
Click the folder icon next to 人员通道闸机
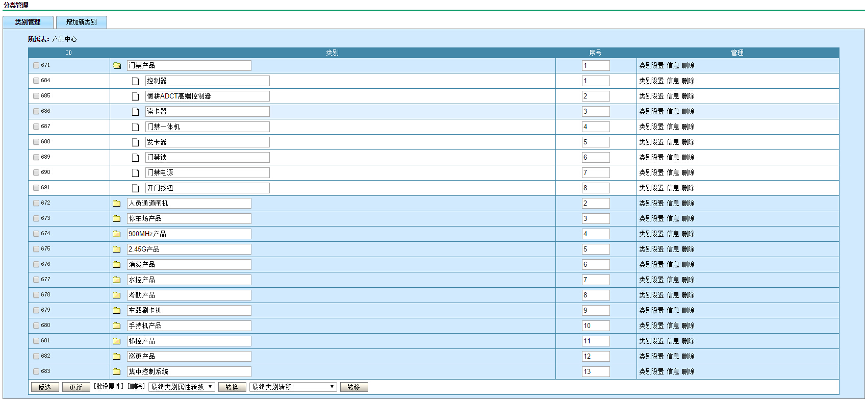click(x=117, y=204)
